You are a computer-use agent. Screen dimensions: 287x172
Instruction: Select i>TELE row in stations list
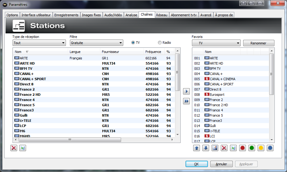click(x=94, y=121)
